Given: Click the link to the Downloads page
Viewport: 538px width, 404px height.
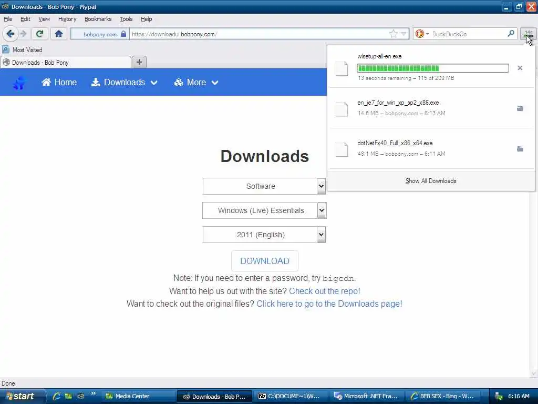Looking at the screenshot, I should (x=329, y=304).
